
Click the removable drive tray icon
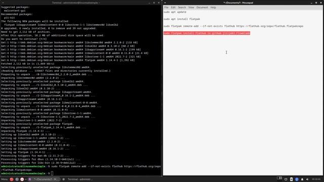point(292,179)
